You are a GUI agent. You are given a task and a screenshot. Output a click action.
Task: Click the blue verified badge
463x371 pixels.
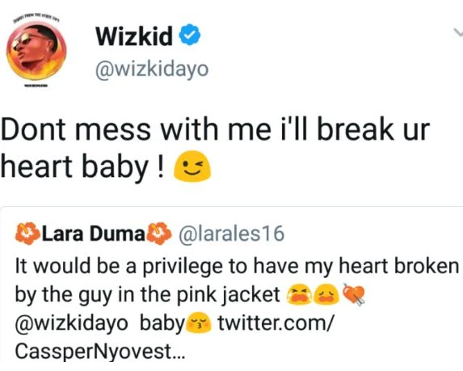190,35
